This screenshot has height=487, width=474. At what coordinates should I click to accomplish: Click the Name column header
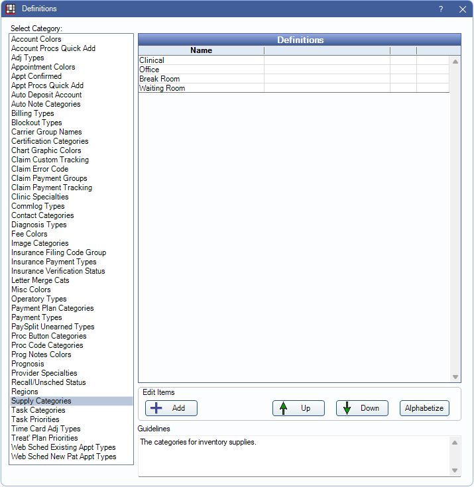coord(201,50)
